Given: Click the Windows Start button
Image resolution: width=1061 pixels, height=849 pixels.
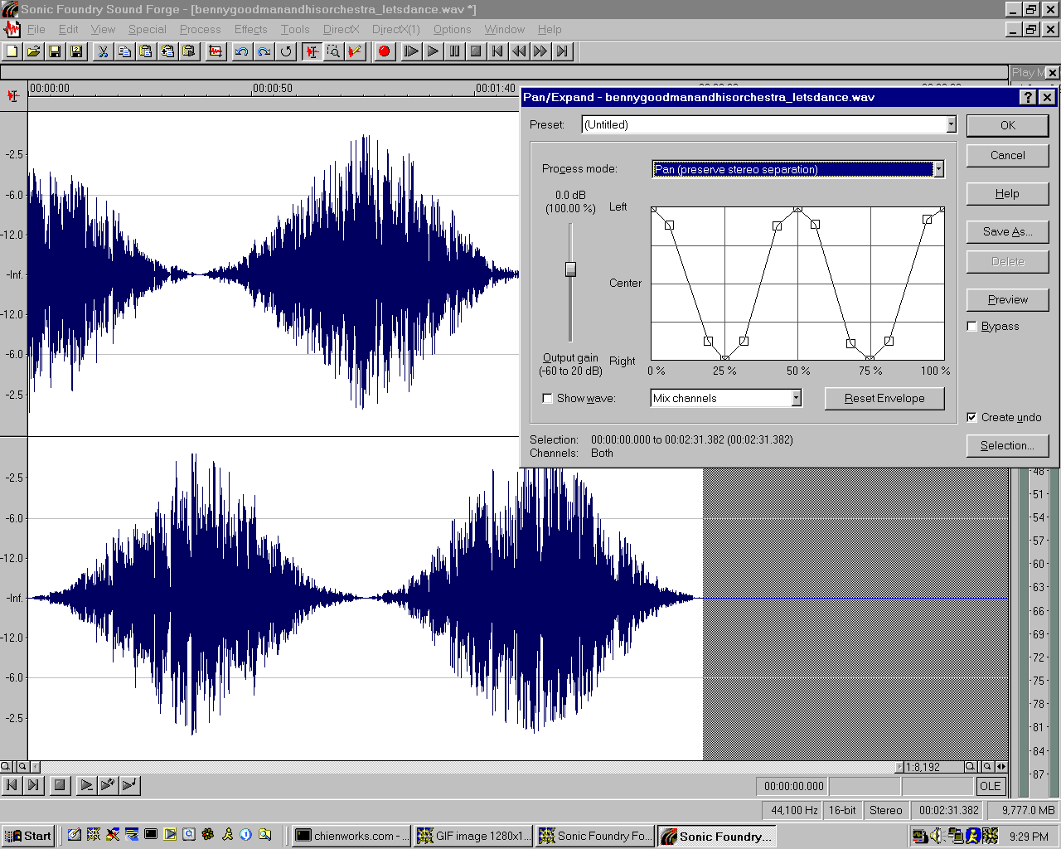Looking at the screenshot, I should coord(28,836).
